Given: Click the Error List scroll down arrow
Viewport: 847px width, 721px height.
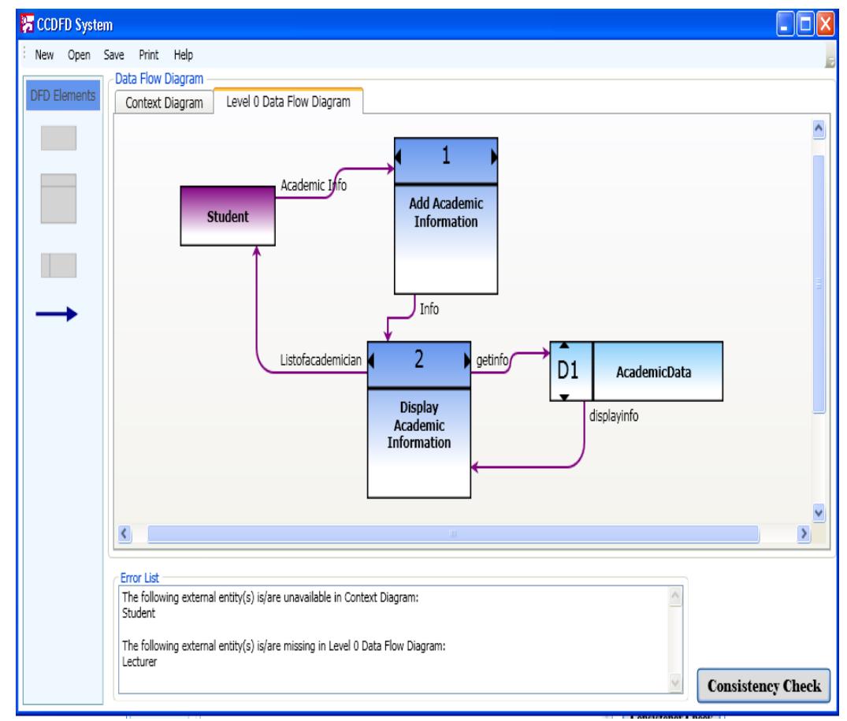Looking at the screenshot, I should [675, 683].
